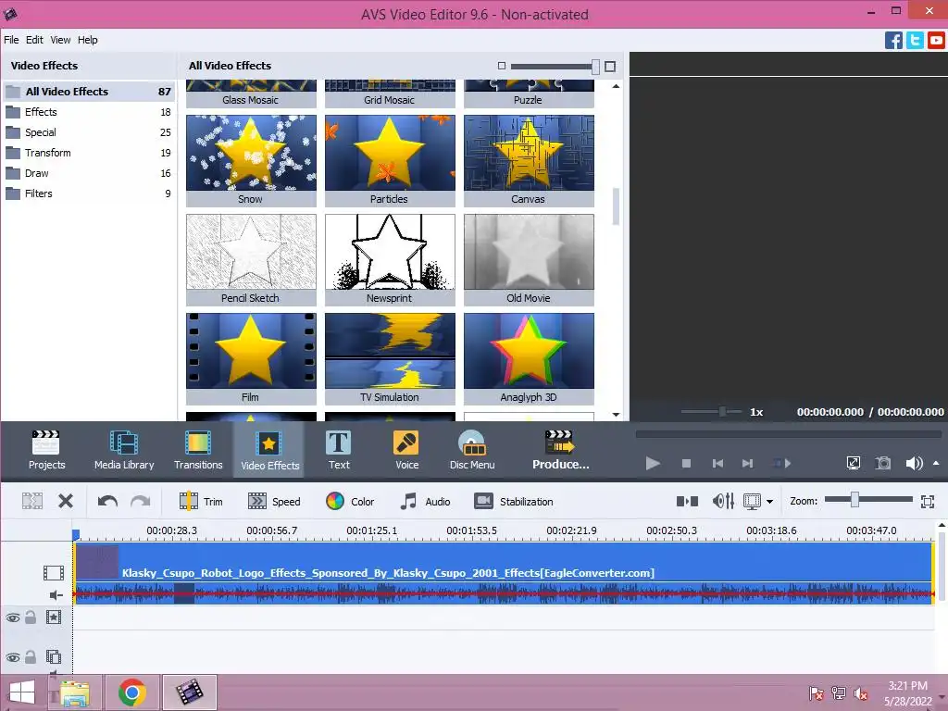Select the Draw category folder
Viewport: 948px width, 711px height.
88,173
